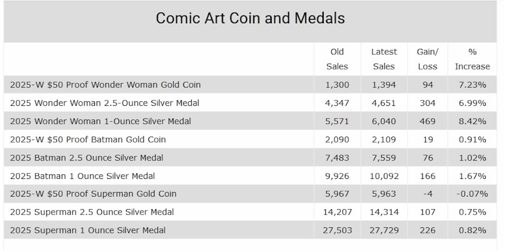Select Superman 2.5 Ounce Silver Medal row label
505x251 pixels.
(91, 212)
